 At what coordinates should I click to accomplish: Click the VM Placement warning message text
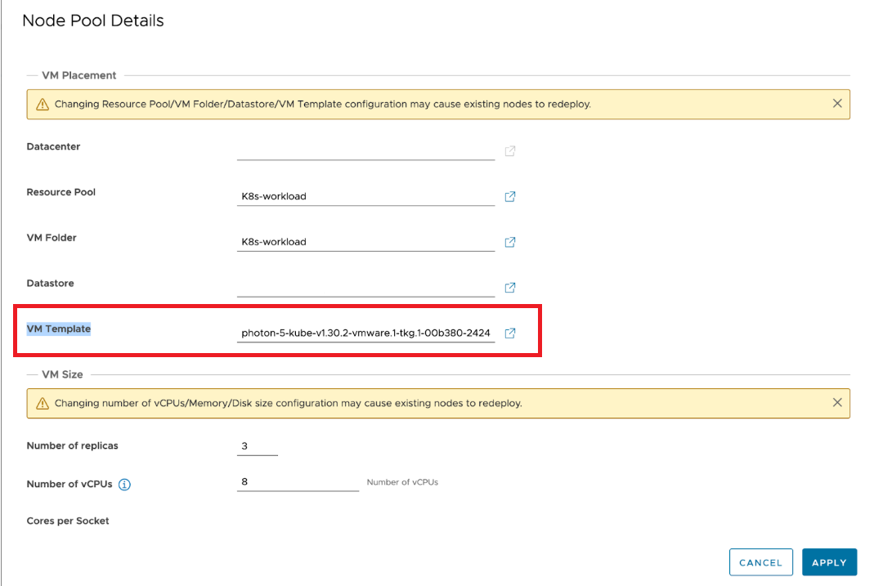(x=323, y=104)
